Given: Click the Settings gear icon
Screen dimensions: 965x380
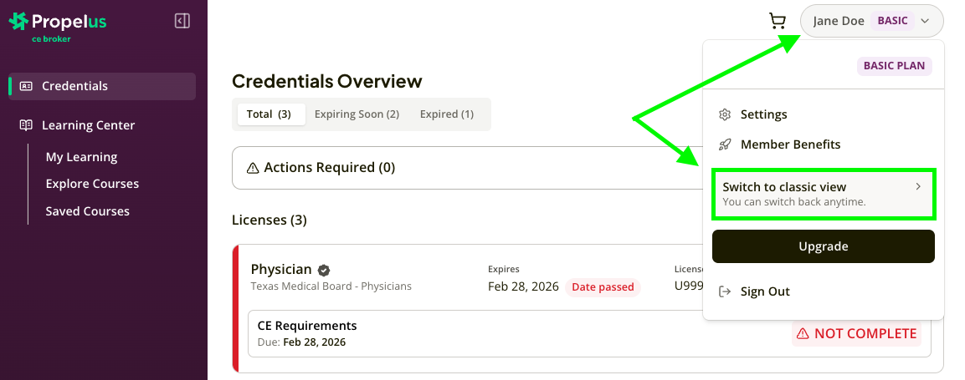Looking at the screenshot, I should pos(726,114).
